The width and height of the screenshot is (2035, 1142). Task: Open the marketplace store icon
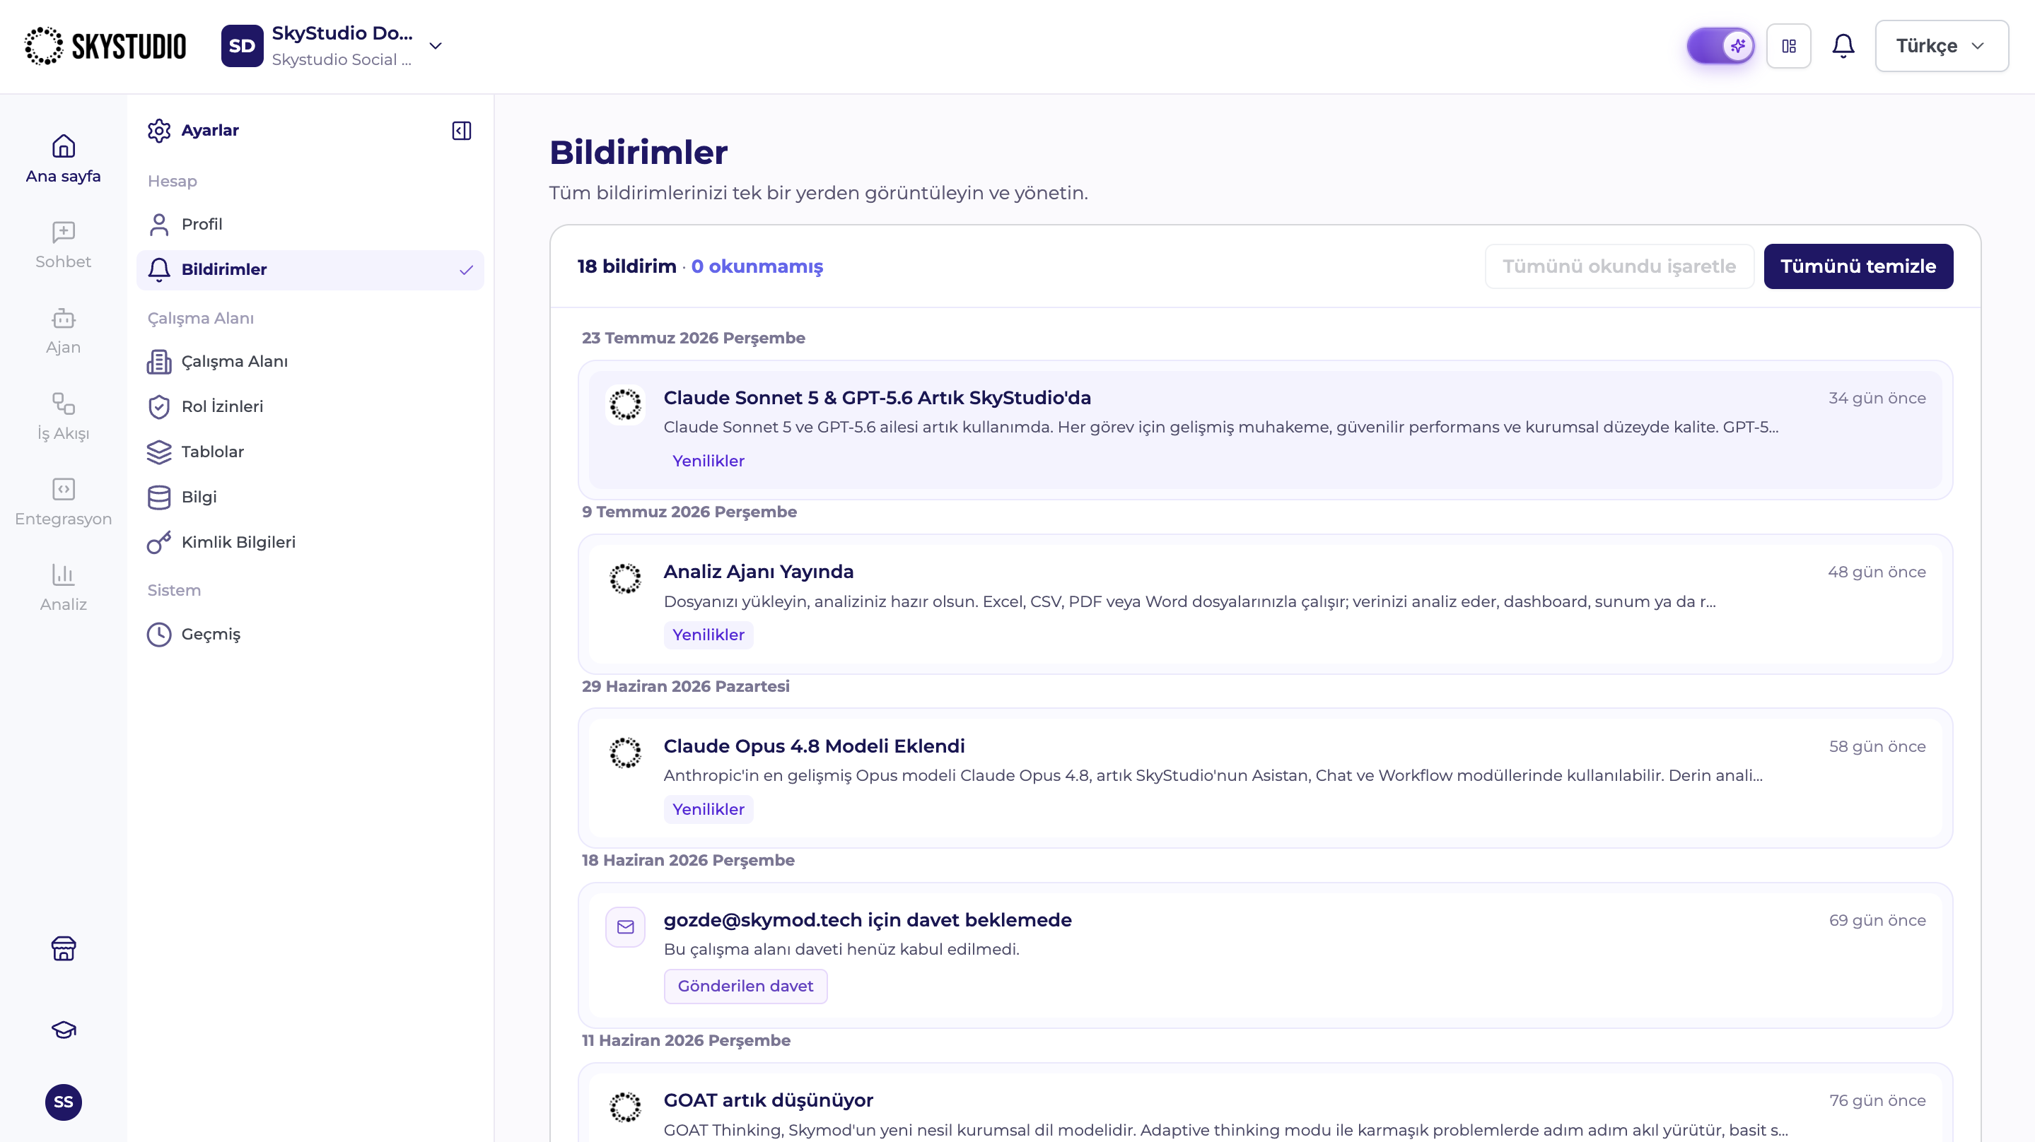point(63,948)
